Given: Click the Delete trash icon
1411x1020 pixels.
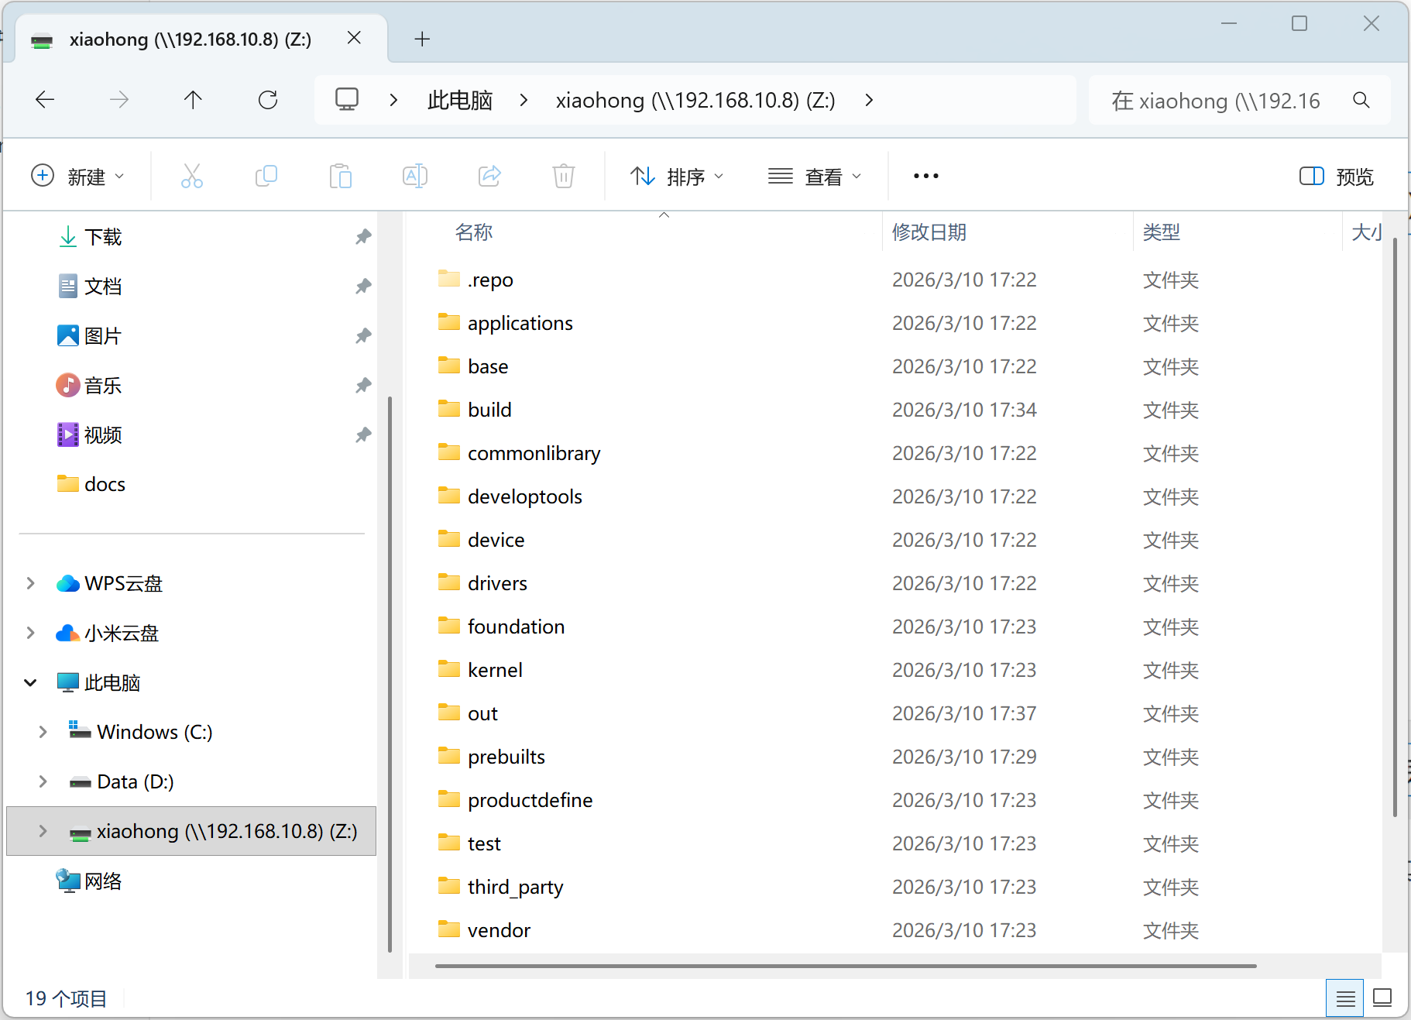Looking at the screenshot, I should coord(564,176).
